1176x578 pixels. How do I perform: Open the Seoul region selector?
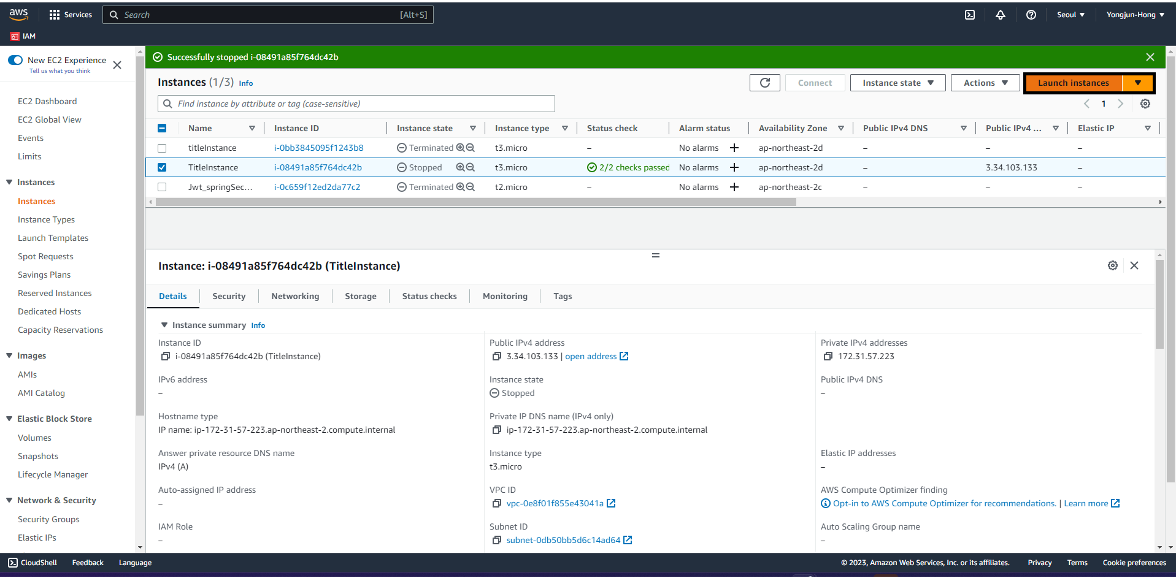1070,15
